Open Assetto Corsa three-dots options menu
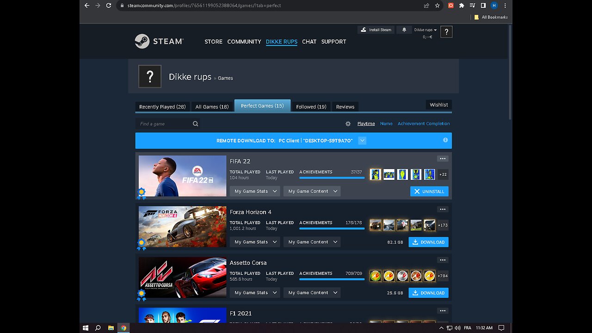The width and height of the screenshot is (592, 333). click(x=443, y=260)
